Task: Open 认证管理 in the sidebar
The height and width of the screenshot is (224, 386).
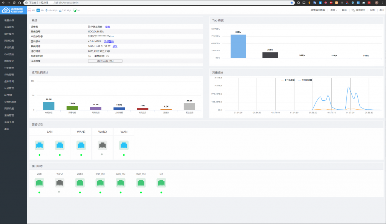Action: pos(9,88)
